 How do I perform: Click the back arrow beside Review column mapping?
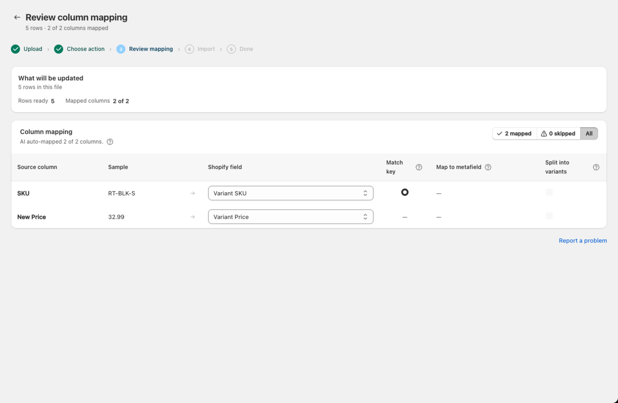point(17,17)
